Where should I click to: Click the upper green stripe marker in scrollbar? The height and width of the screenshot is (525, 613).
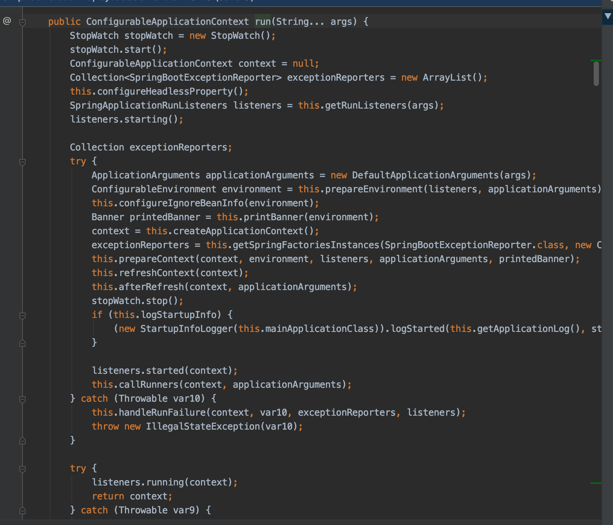click(596, 60)
